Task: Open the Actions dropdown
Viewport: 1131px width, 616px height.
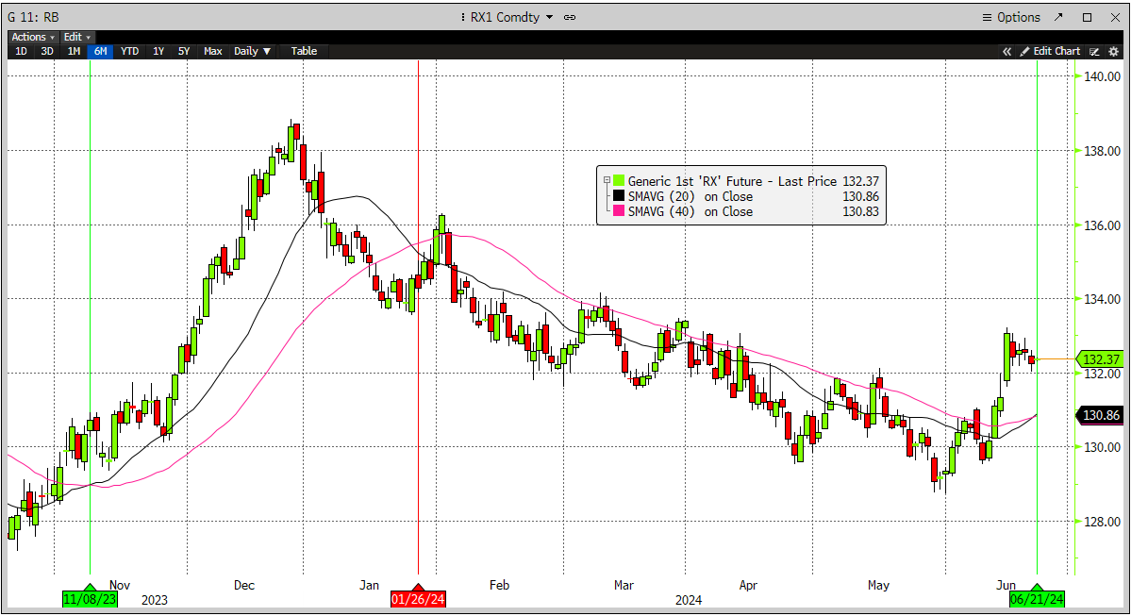Action: tap(31, 37)
